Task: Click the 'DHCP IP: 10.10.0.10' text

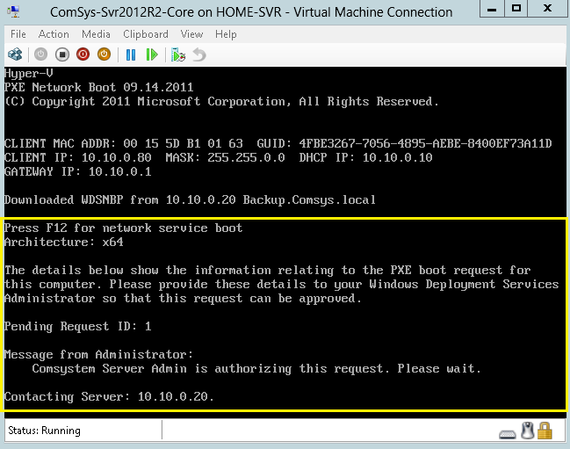Action: click(365, 158)
